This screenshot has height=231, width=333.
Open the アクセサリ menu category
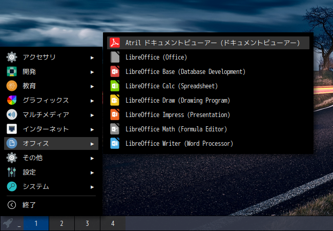click(51, 57)
